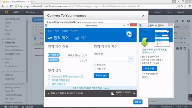192x108 pixels.
Task: Click the 장치를 계정에 할당 link
Action: (x=61, y=80)
